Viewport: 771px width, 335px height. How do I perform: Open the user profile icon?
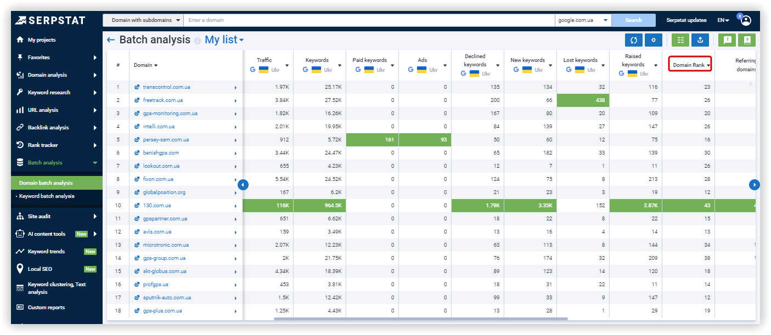coord(745,20)
